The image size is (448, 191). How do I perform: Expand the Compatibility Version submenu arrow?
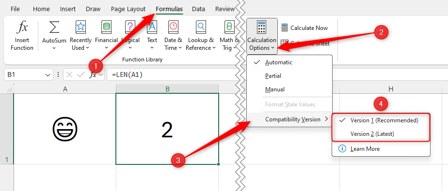tap(327, 119)
